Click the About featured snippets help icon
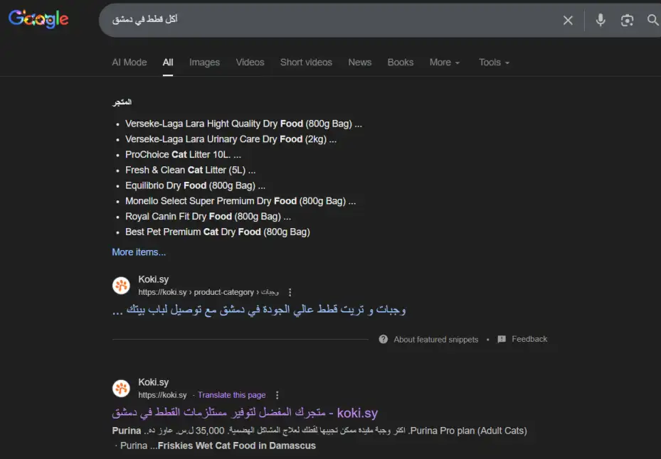 tap(384, 340)
